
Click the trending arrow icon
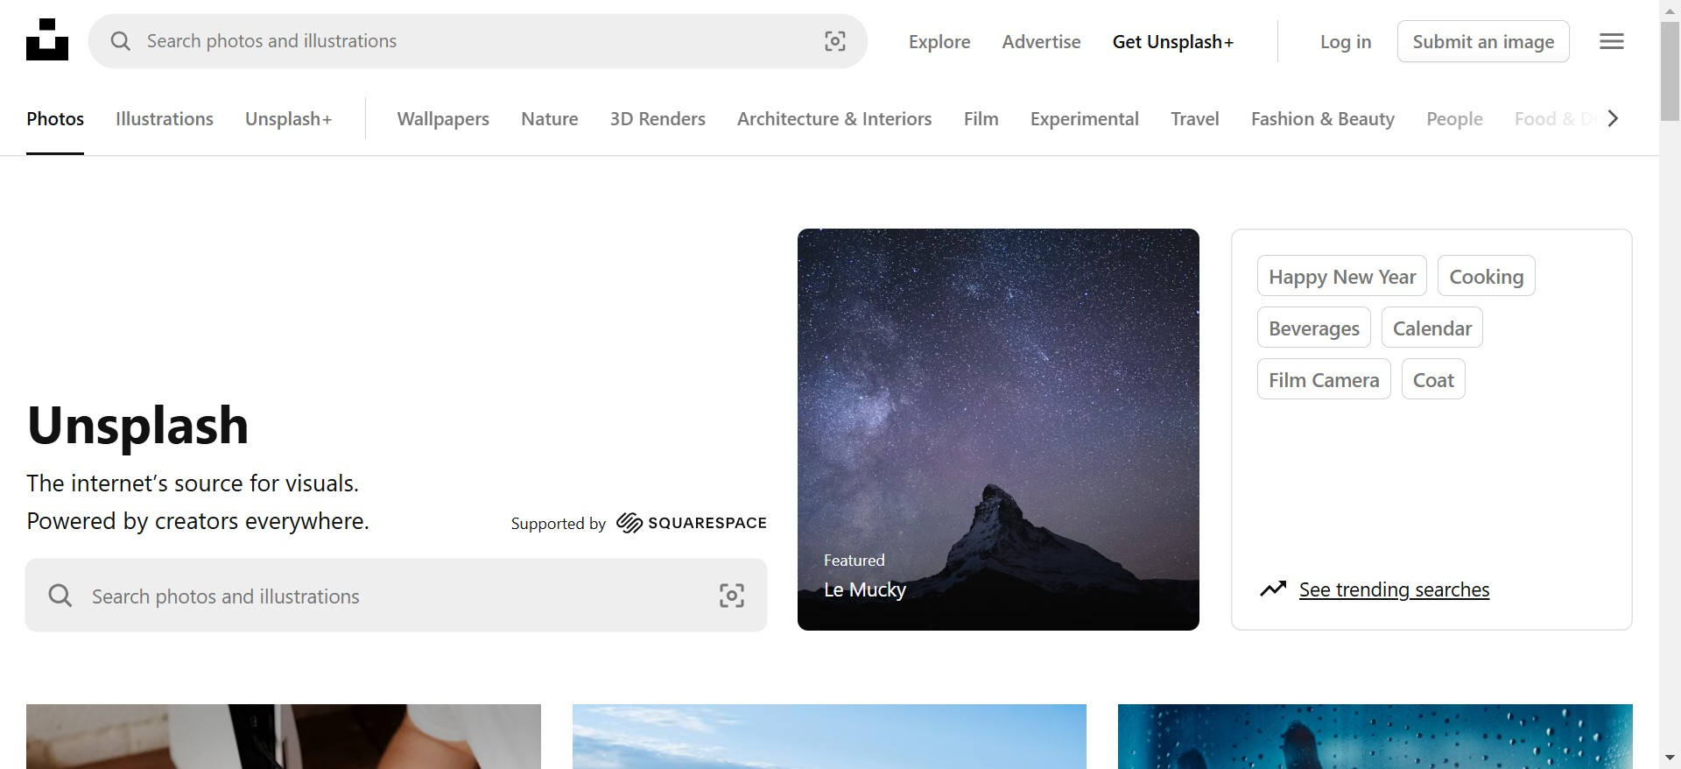1273,589
